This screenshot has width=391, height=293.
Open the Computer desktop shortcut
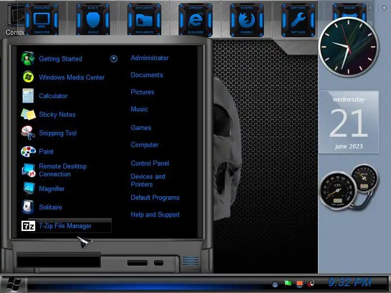[15, 20]
